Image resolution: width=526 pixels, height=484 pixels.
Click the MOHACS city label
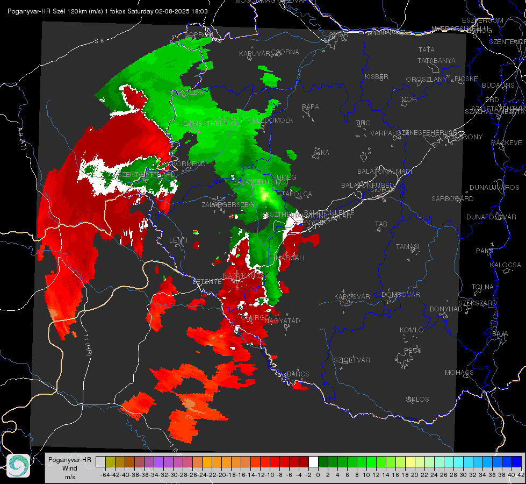point(459,373)
